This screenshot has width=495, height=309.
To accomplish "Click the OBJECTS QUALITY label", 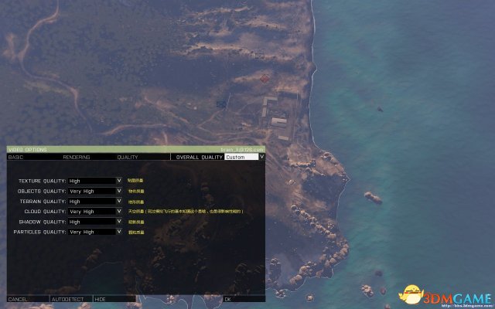I will (x=42, y=191).
